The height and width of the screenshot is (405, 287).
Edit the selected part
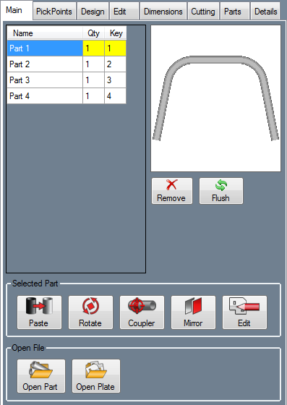(x=244, y=312)
